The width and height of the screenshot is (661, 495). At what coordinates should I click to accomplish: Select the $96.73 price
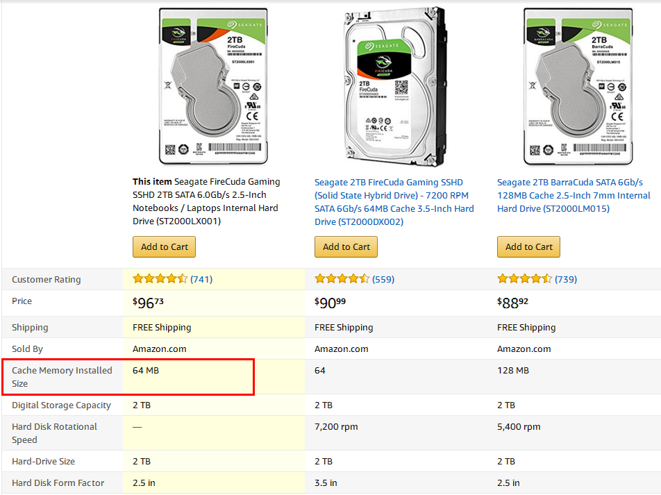click(x=148, y=303)
